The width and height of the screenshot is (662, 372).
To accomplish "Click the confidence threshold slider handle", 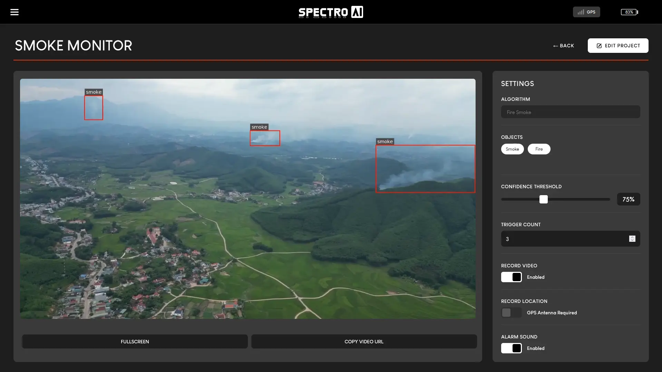I will click(544, 199).
